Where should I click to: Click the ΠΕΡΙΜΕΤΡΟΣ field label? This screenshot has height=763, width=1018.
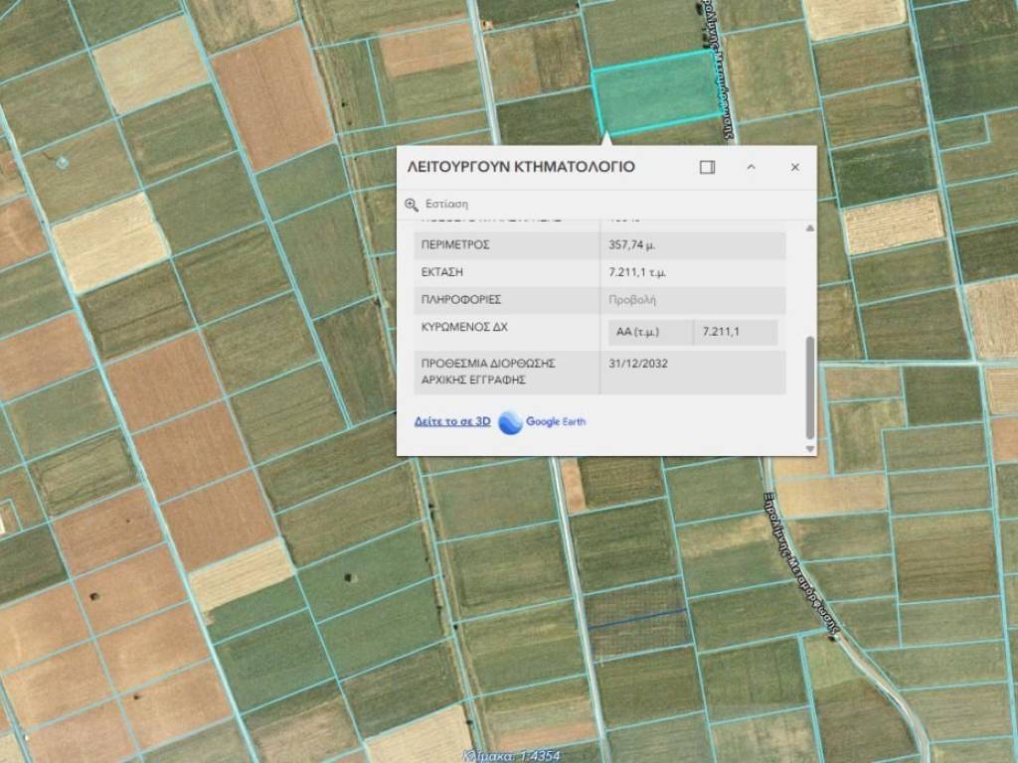coord(455,244)
